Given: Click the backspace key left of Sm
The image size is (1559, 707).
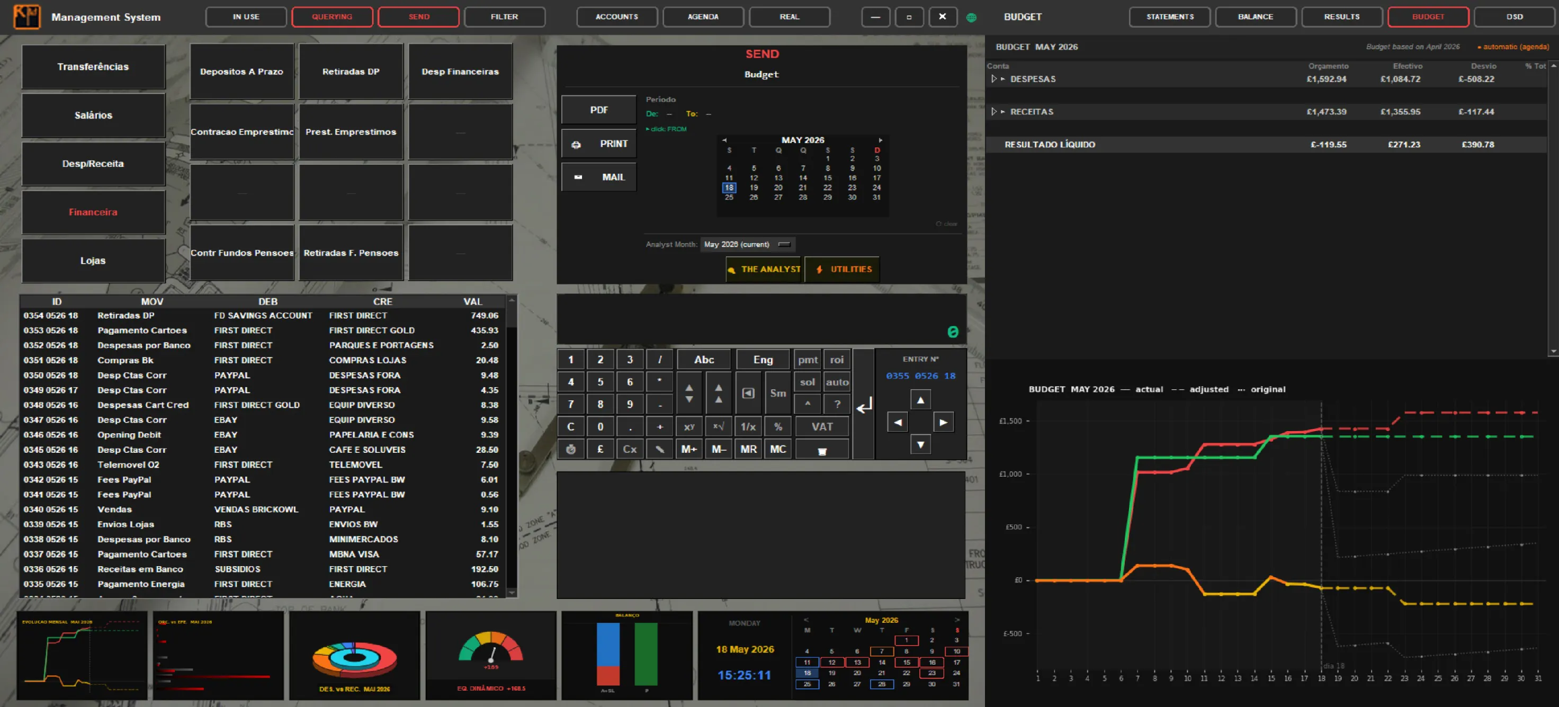Looking at the screenshot, I should 748,393.
